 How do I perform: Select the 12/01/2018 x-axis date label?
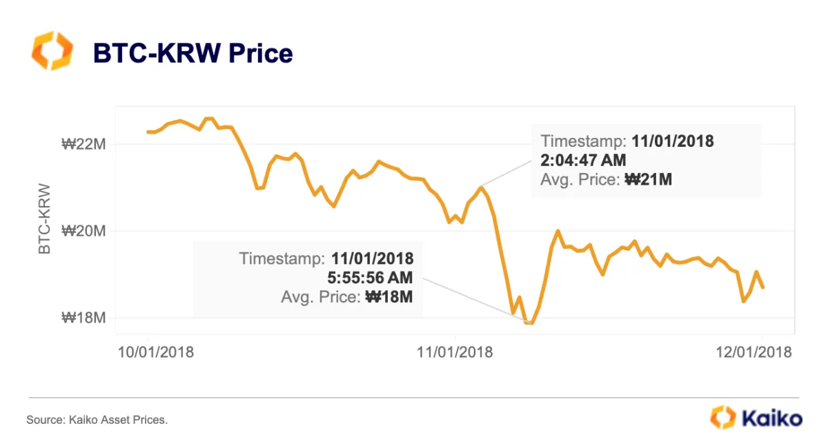[x=753, y=352]
